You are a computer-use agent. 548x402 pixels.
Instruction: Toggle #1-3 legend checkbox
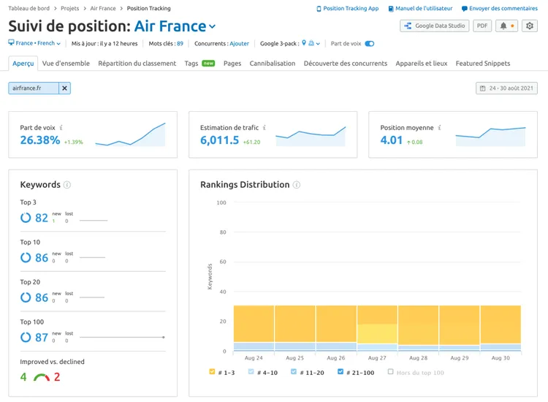[212, 371]
